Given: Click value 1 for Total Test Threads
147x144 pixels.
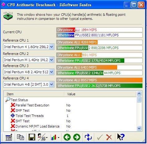Looking at the screenshot, I should click(67, 116).
